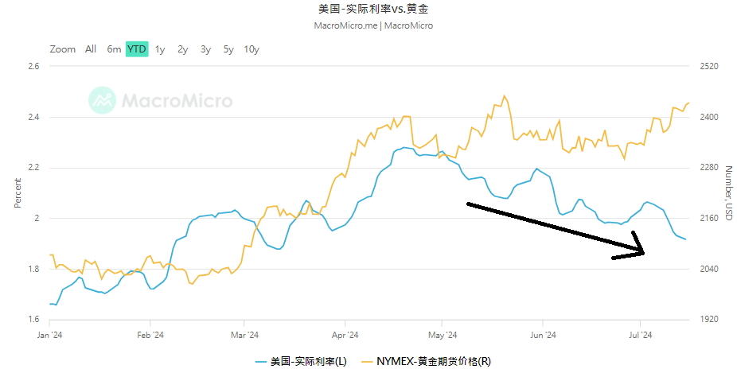Click the orange line legend swatch
The width and height of the screenshot is (737, 369).
[x=368, y=362]
